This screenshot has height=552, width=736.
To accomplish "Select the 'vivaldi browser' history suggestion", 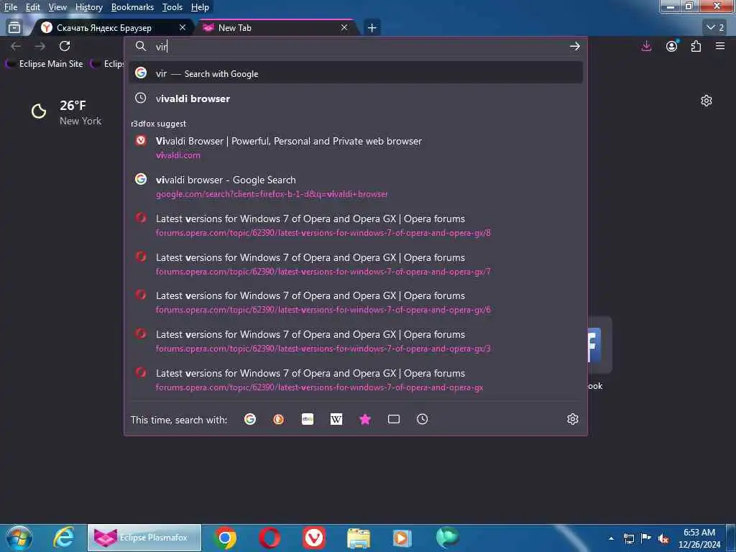I will [355, 98].
